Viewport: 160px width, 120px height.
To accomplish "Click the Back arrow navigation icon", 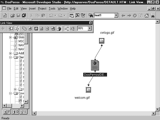I will (x=123, y=15).
